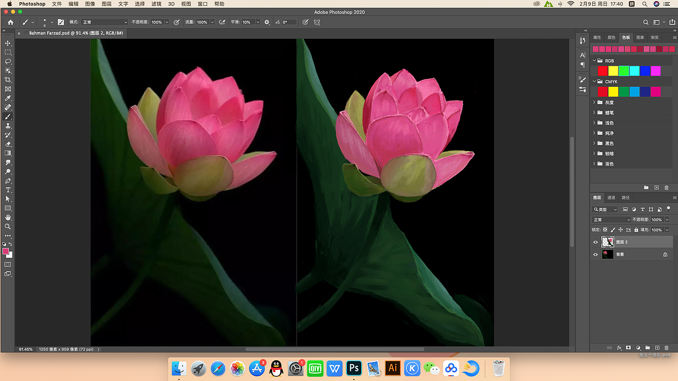678x381 pixels.
Task: Open 不透明度 dropdown in options bar
Action: [x=167, y=22]
